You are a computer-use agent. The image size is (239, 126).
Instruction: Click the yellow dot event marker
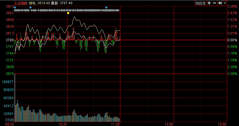[68, 13]
